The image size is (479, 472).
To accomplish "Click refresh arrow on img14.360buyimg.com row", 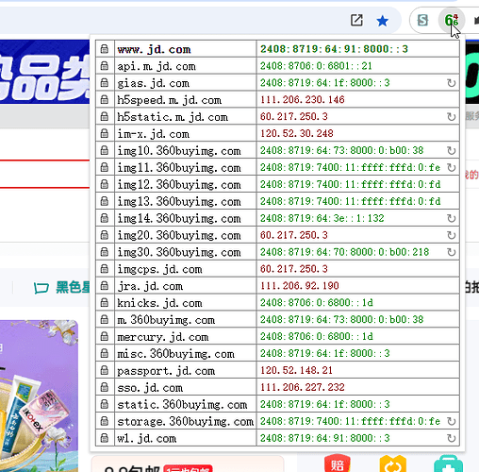I will [x=452, y=218].
